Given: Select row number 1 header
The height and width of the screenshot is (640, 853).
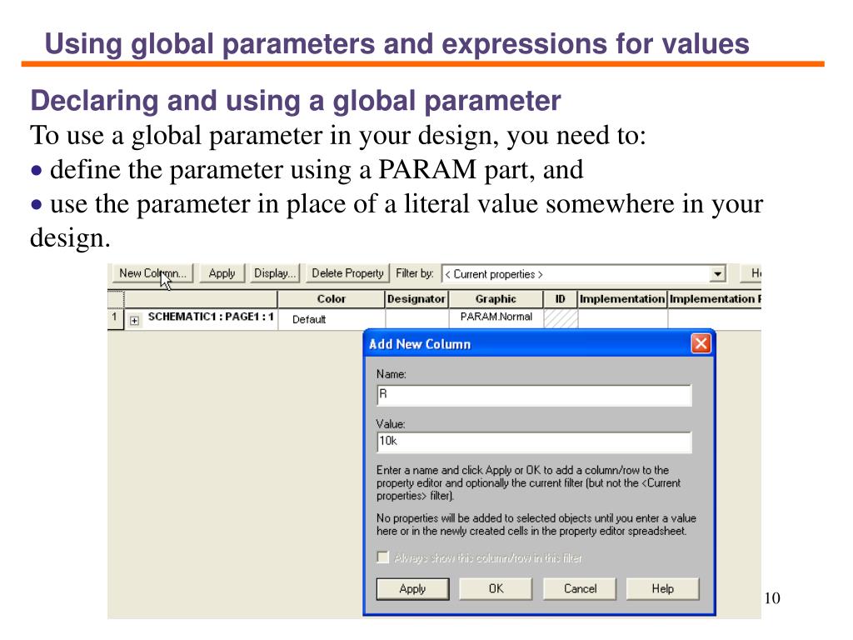Looking at the screenshot, I should click(x=115, y=318).
